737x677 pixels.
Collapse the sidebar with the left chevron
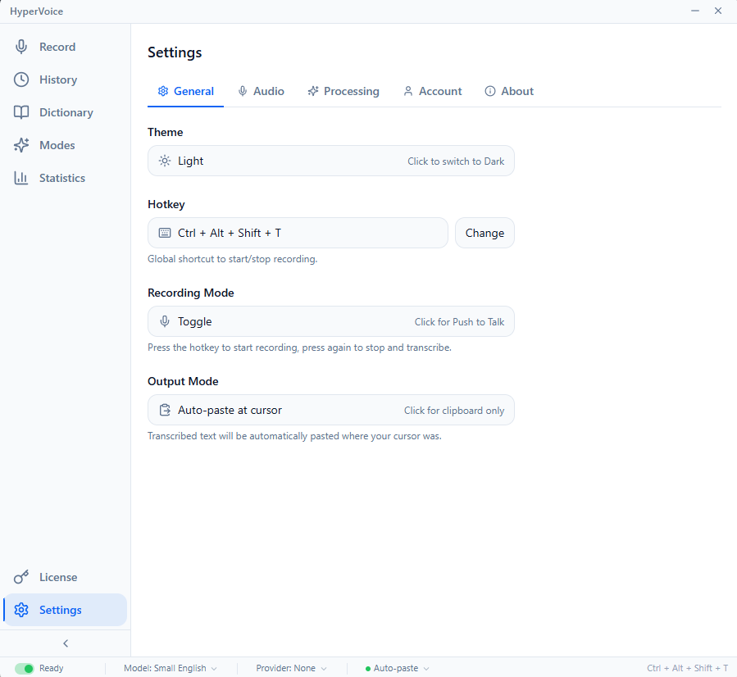[66, 643]
